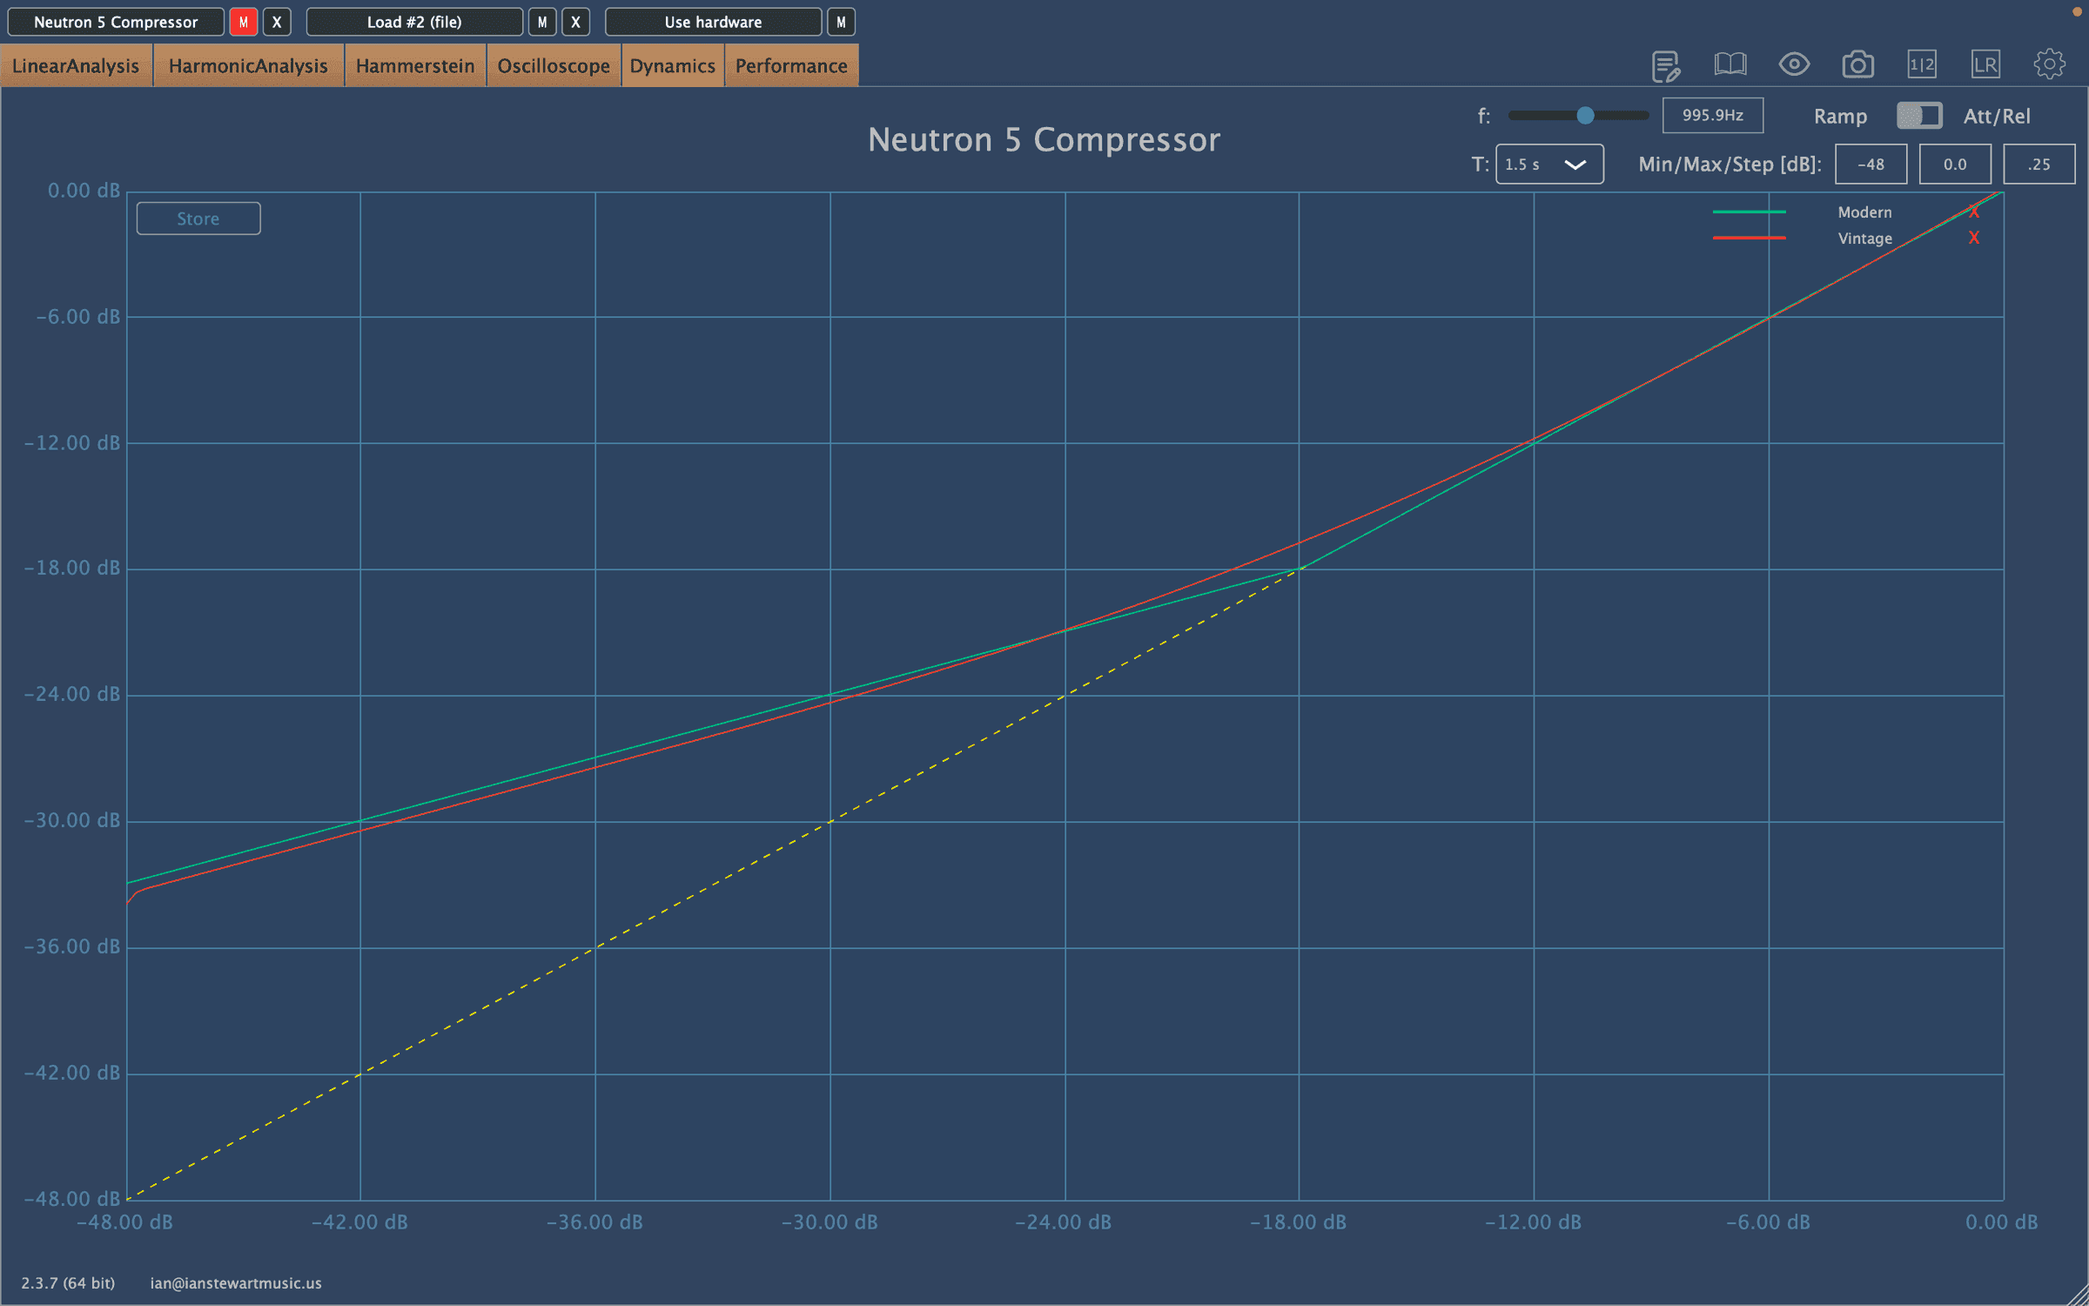
Task: Toggle the M button for Neutron 5 Compressor
Action: tap(244, 22)
